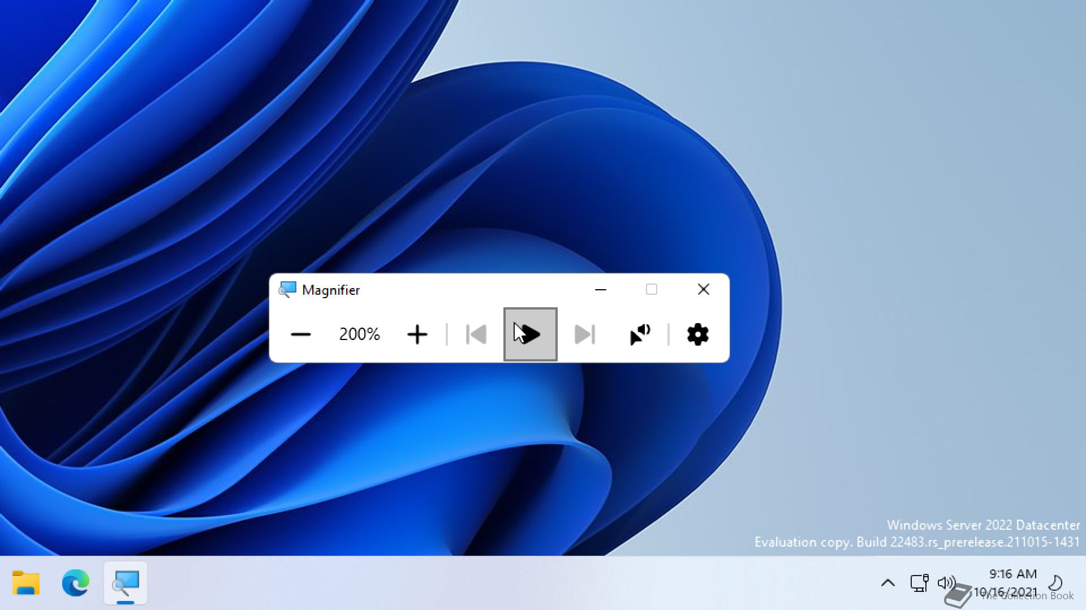Click the Magnifier taskbar icon
Image resolution: width=1086 pixels, height=610 pixels.
click(126, 583)
